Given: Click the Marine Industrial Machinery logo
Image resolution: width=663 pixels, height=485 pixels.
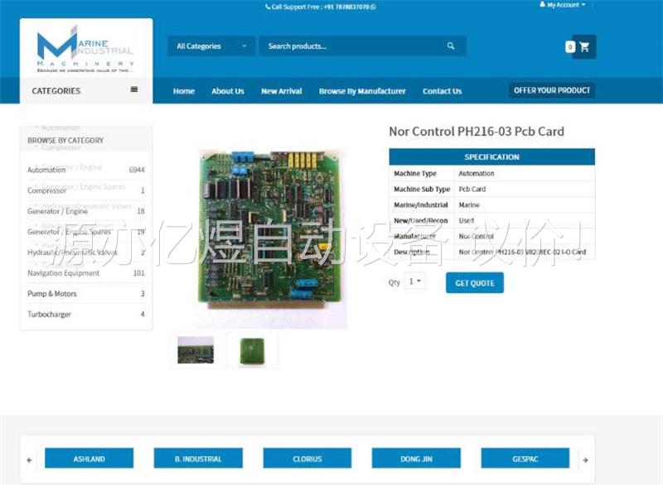Looking at the screenshot, I should pos(86,48).
